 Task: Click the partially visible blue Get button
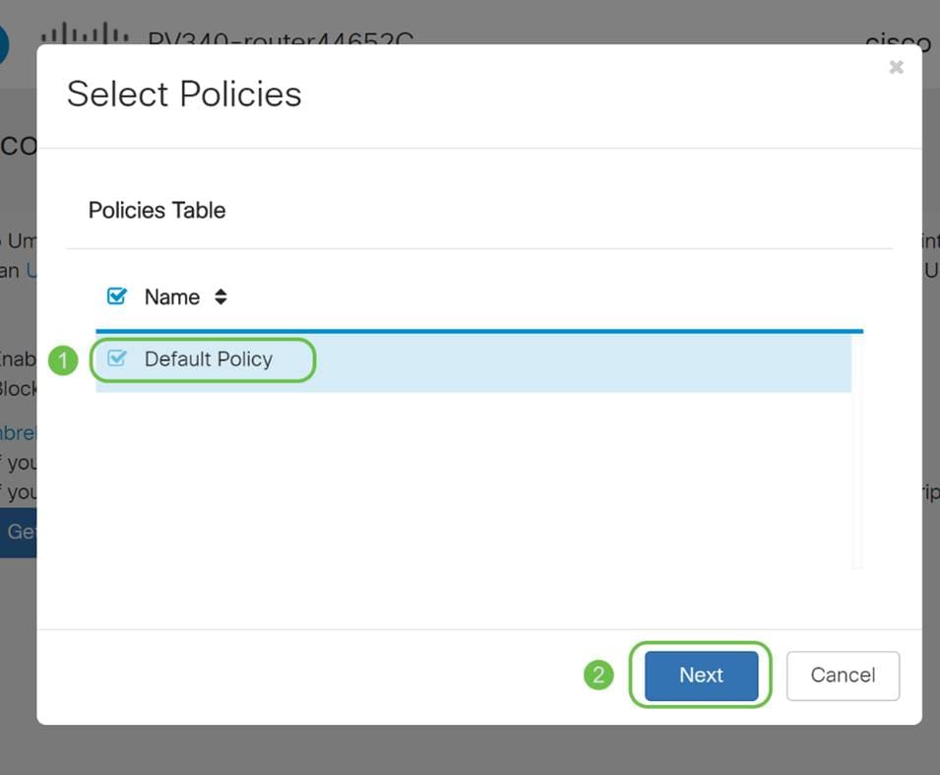pyautogui.click(x=19, y=532)
